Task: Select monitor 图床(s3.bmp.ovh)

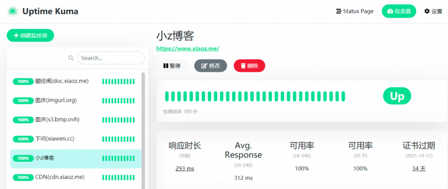Action: tap(76, 120)
